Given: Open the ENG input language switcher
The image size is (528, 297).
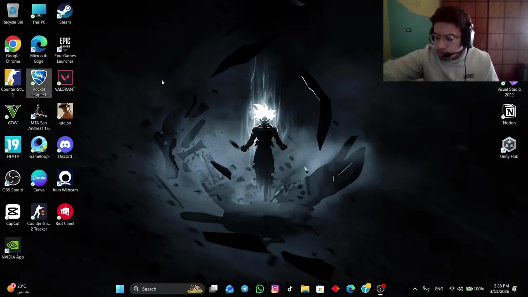Looking at the screenshot, I should tap(439, 289).
